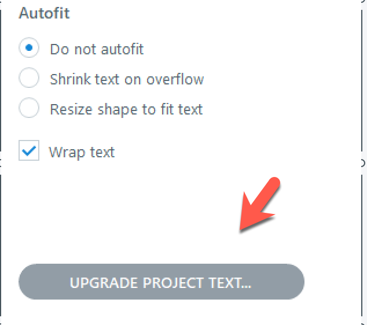Select the "Do not autofit" radio button

(x=29, y=49)
